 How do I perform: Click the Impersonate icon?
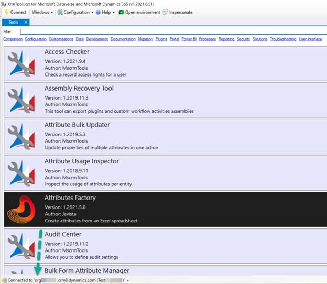(165, 12)
